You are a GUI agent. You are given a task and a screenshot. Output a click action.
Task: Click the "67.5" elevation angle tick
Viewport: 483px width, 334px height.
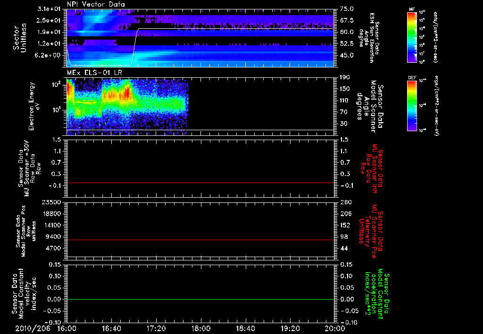click(x=347, y=20)
